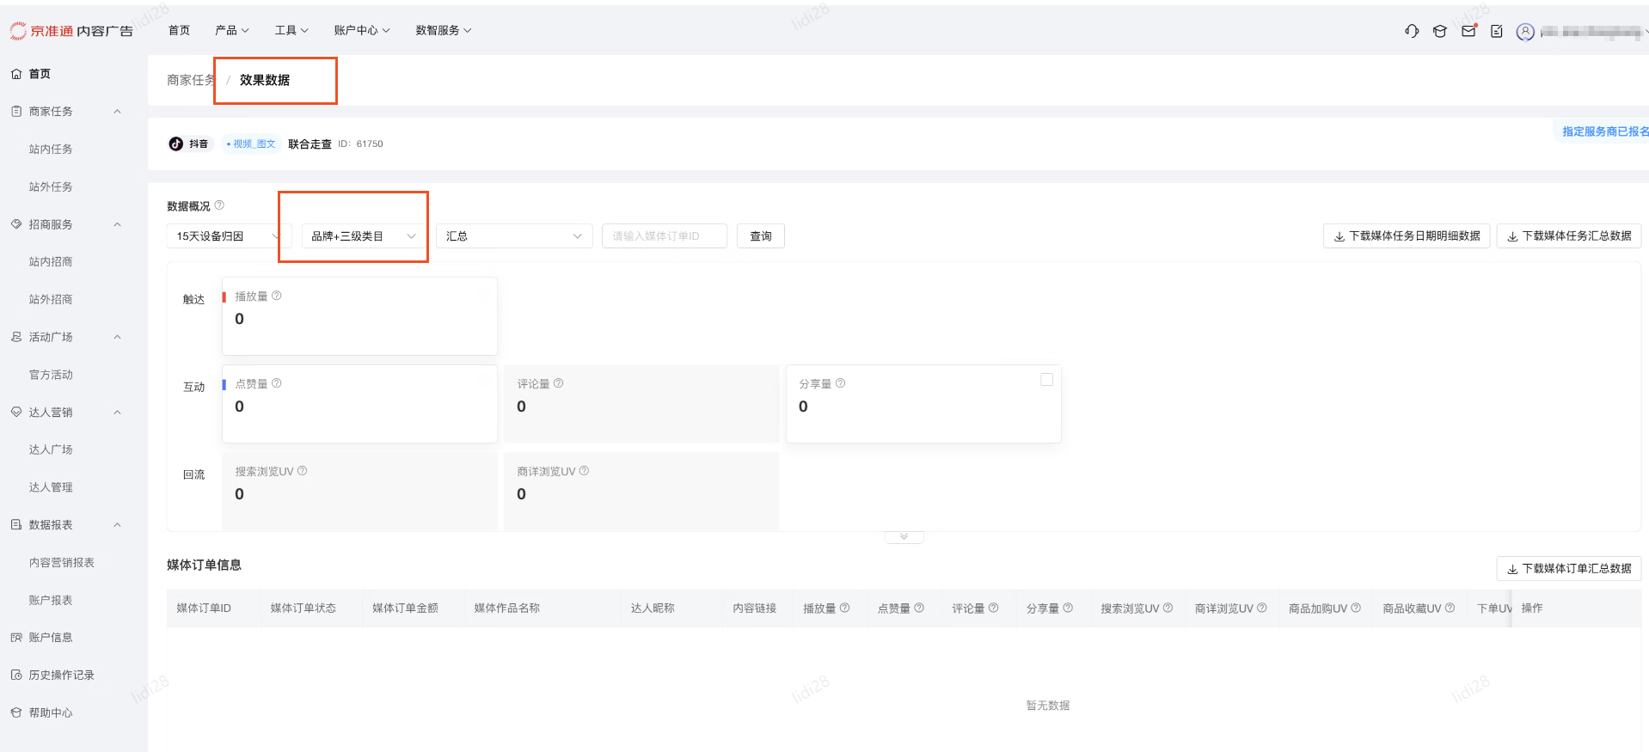Click help icon beside 商详浏览UV card
Image resolution: width=1649 pixels, height=752 pixels.
click(x=585, y=471)
